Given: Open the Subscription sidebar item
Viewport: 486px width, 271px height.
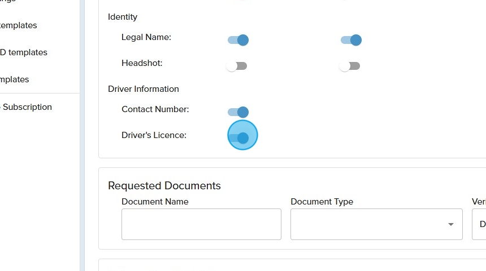Looking at the screenshot, I should 27,107.
